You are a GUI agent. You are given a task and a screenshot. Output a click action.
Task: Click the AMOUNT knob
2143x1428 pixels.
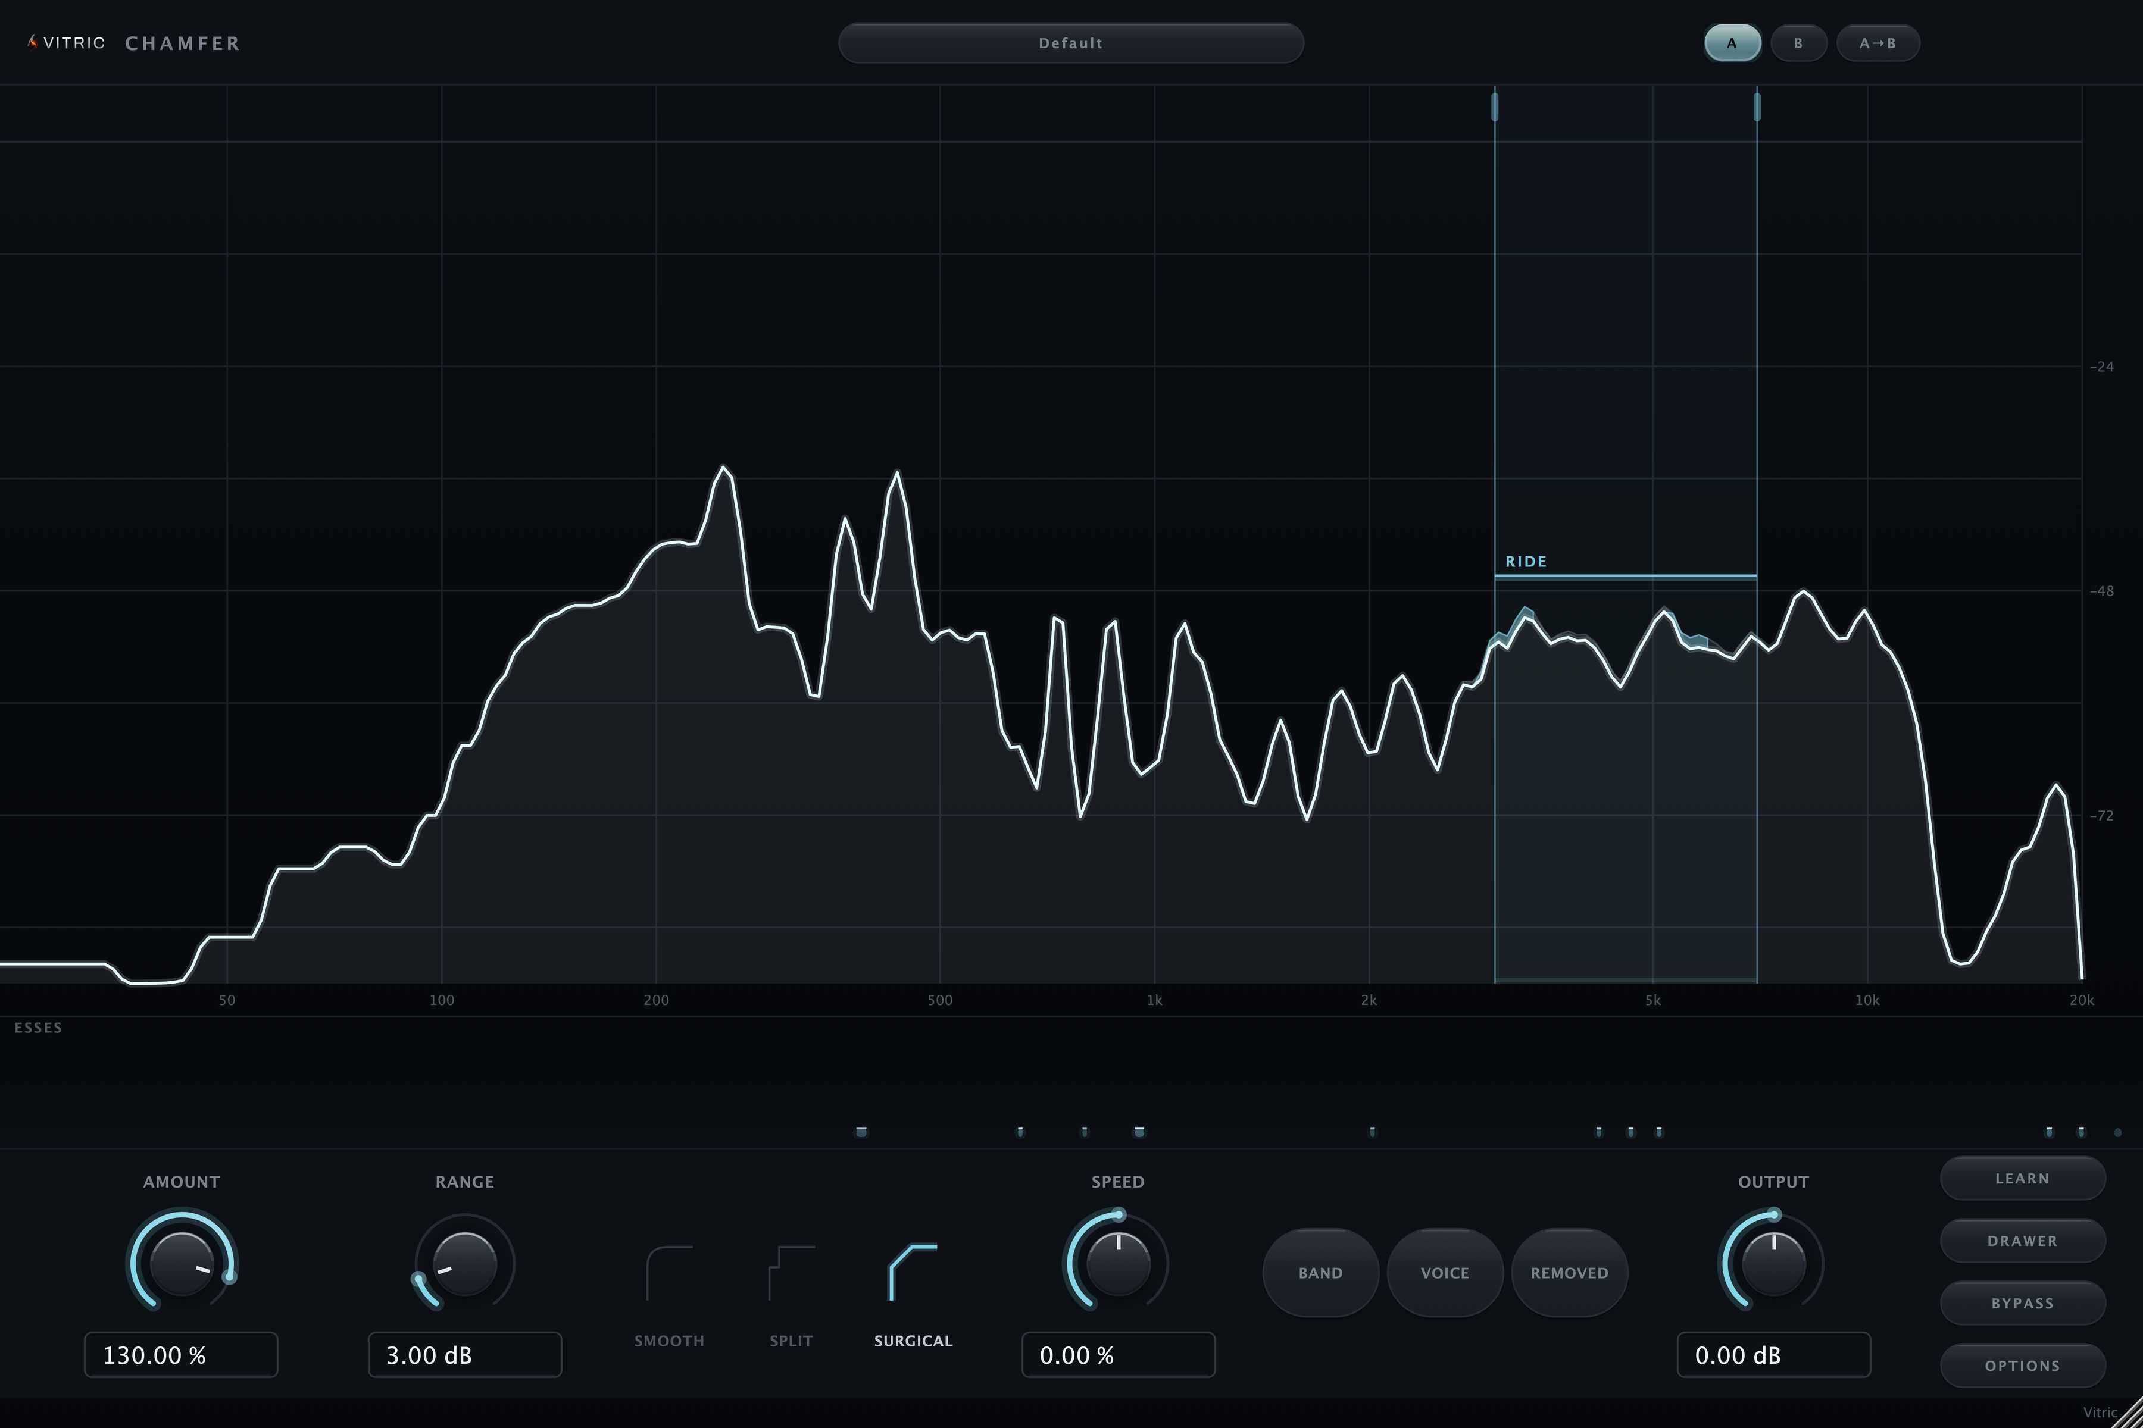click(x=182, y=1263)
